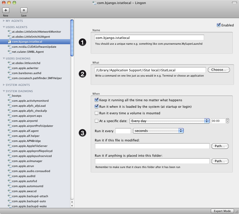Click the watched folder path field

(x=152, y=161)
